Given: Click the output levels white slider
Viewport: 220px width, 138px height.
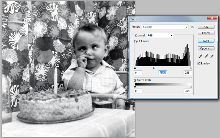Looking at the screenshot, I should click(x=191, y=86).
